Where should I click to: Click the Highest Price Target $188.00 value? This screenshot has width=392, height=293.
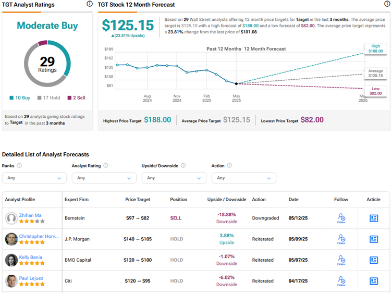tap(157, 120)
